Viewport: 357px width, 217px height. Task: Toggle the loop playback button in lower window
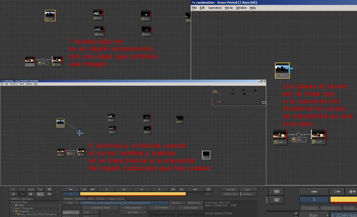tap(208, 189)
